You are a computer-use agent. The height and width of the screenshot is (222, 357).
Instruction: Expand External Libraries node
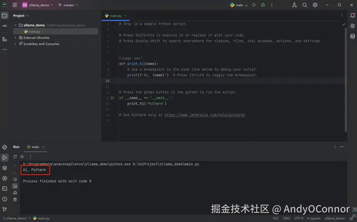[15, 38]
